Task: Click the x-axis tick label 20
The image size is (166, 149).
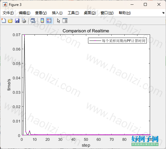Action: pyautogui.click(x=48, y=140)
